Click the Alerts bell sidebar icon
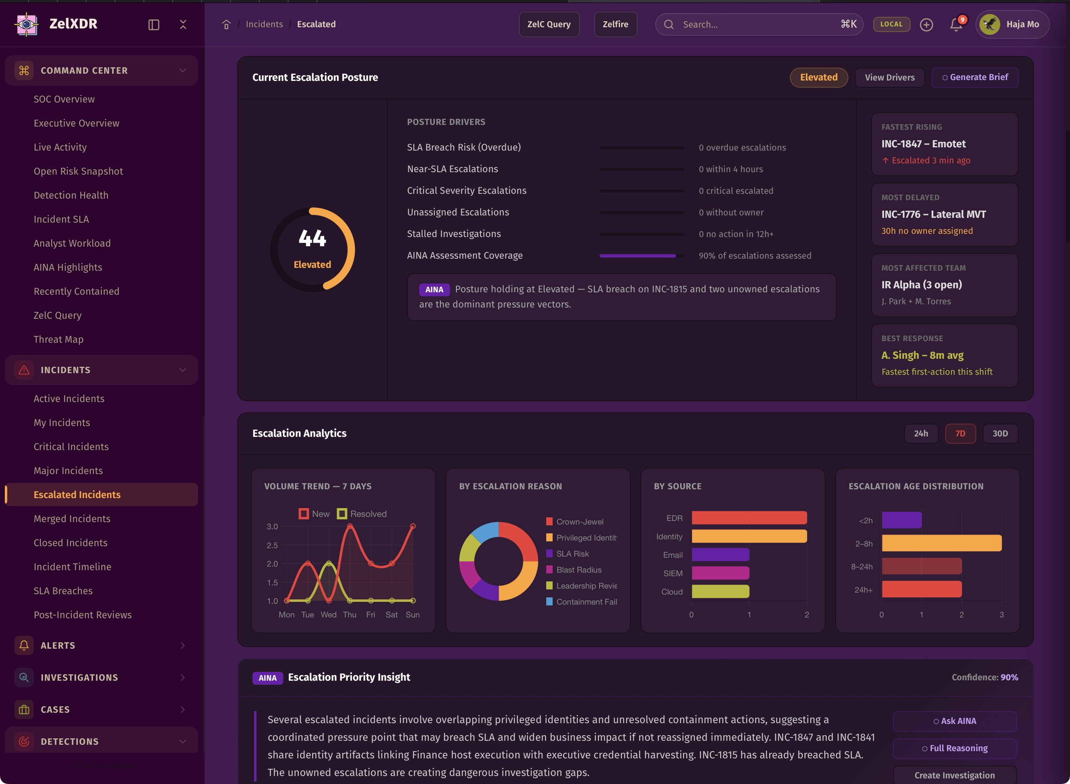 click(24, 645)
